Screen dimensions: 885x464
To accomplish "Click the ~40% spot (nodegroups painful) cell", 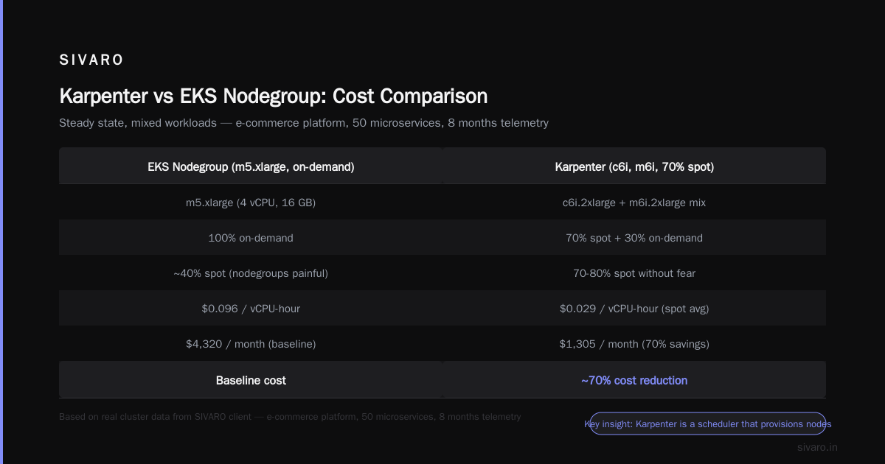I will point(251,273).
